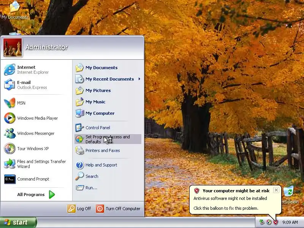Close the security warning balloon
The width and height of the screenshot is (304, 228).
coord(276,190)
